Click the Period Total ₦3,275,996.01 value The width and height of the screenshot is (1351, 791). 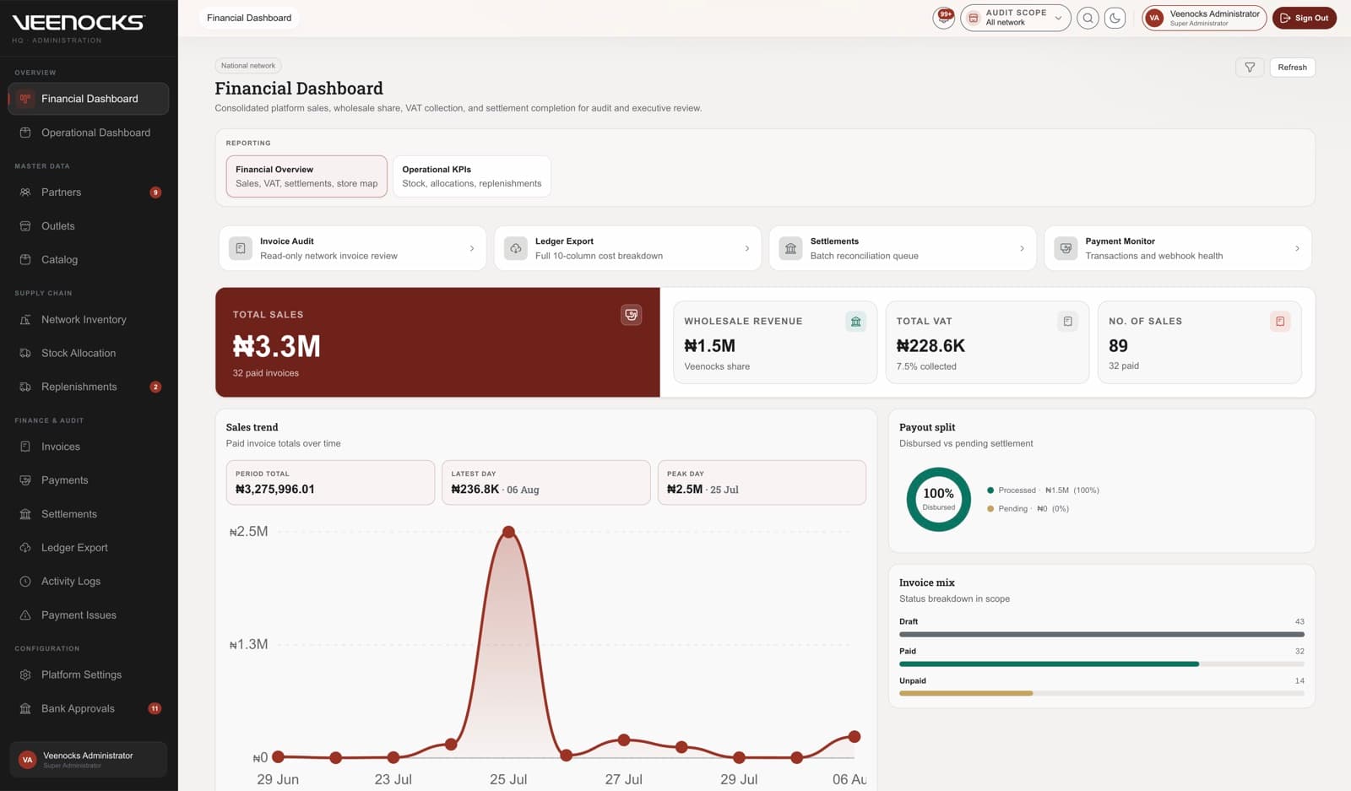[x=275, y=490]
